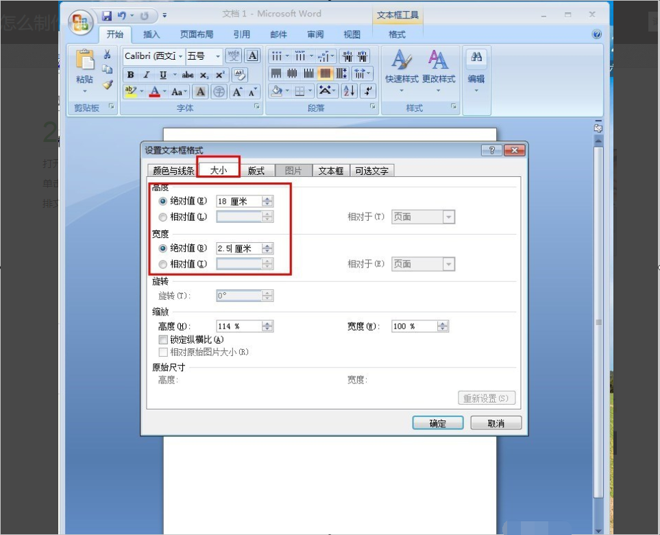
Task: Apply strikethrough (abc) formatting
Action: 188,75
